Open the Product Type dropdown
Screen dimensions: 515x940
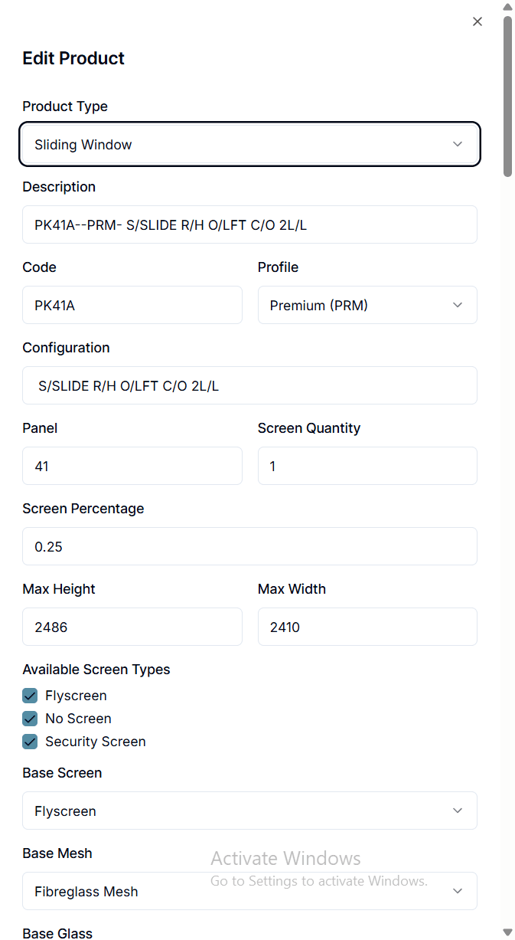pos(249,144)
